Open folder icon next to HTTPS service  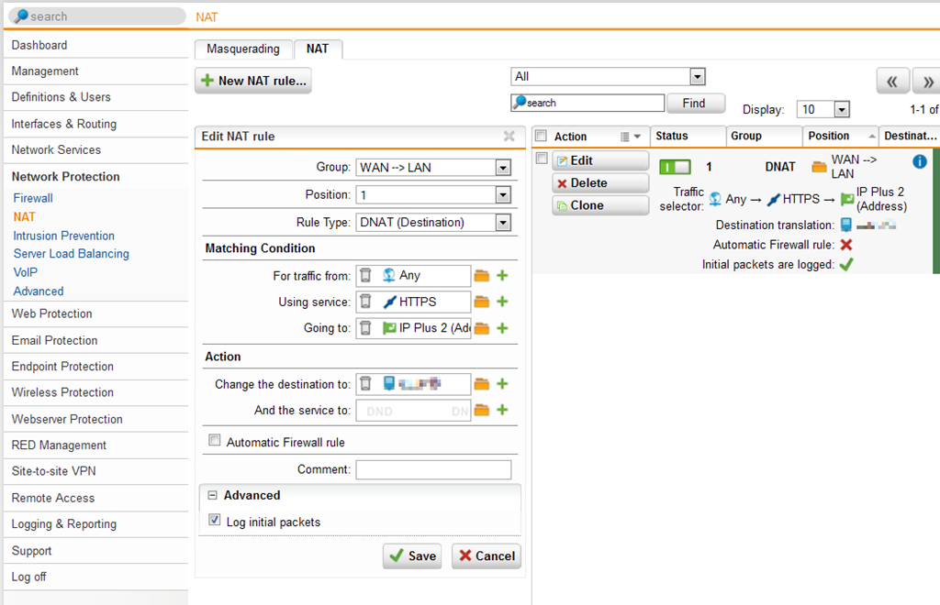(x=482, y=302)
